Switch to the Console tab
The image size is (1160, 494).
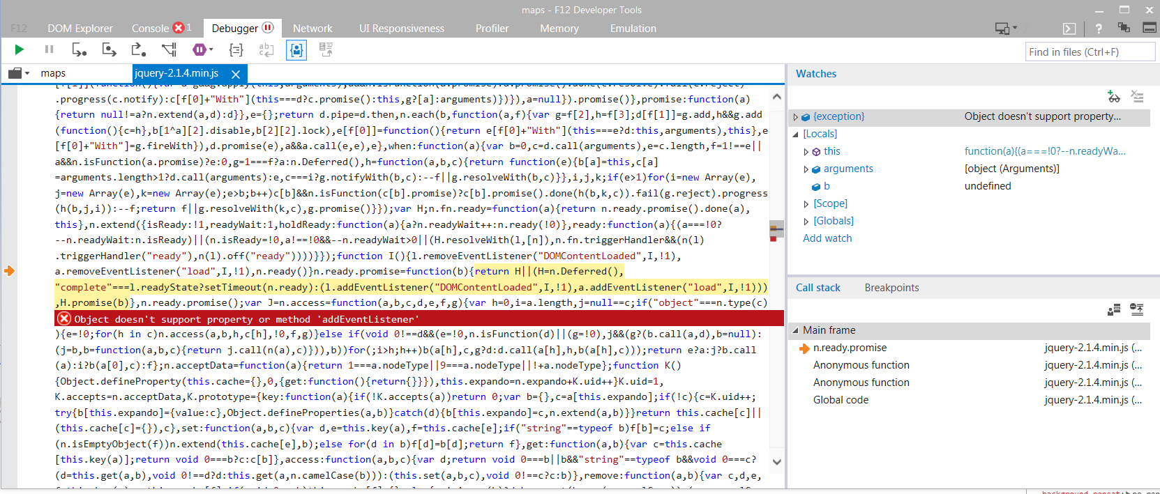coord(150,29)
